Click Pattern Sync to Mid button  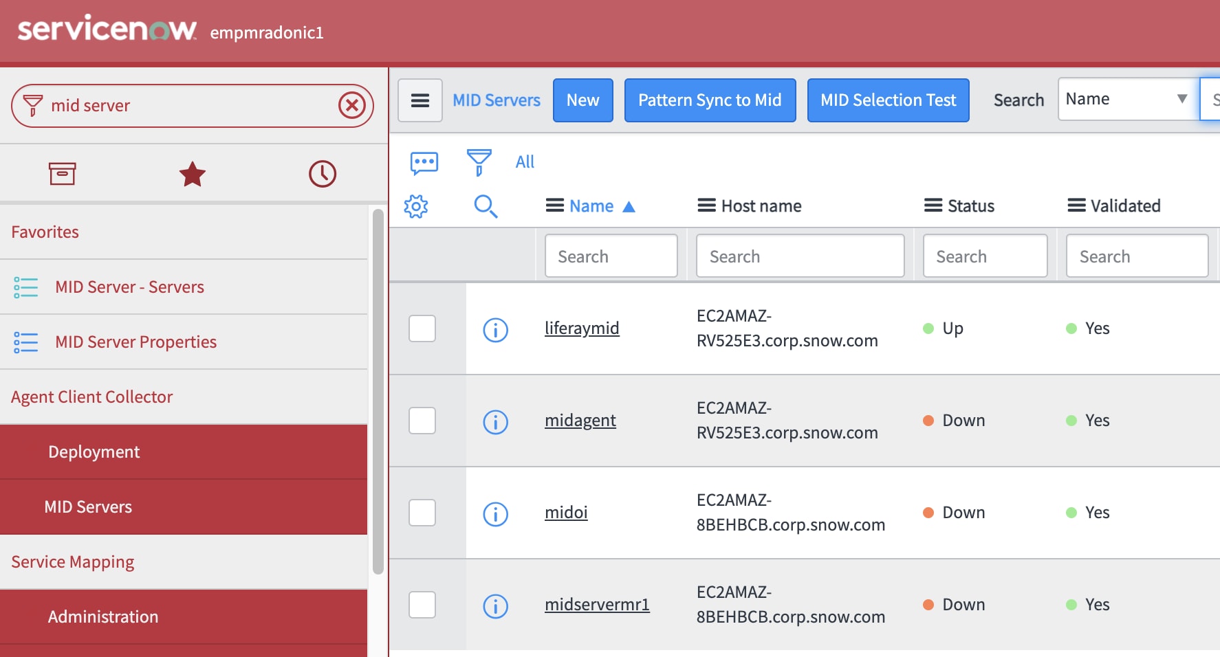point(710,100)
